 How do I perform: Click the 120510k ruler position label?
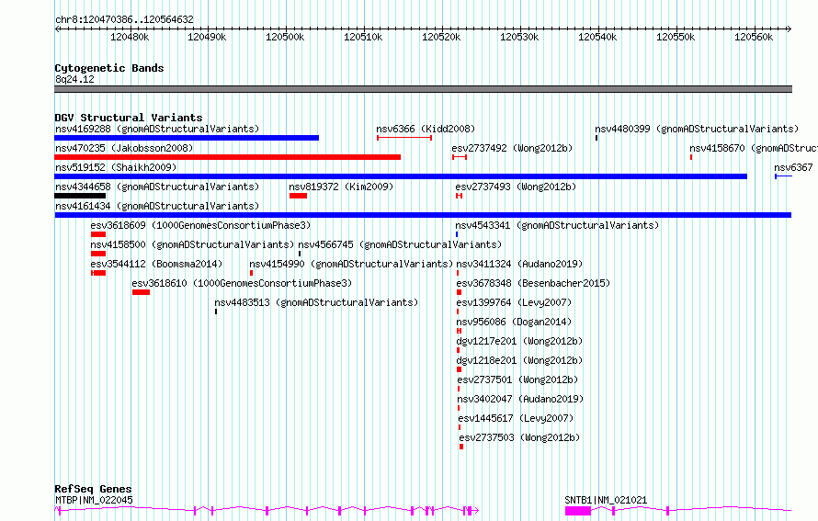[363, 37]
